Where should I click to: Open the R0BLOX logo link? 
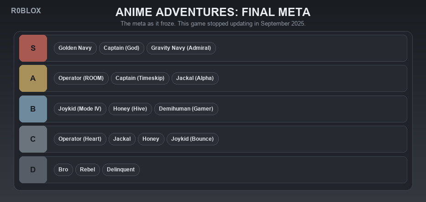point(26,11)
